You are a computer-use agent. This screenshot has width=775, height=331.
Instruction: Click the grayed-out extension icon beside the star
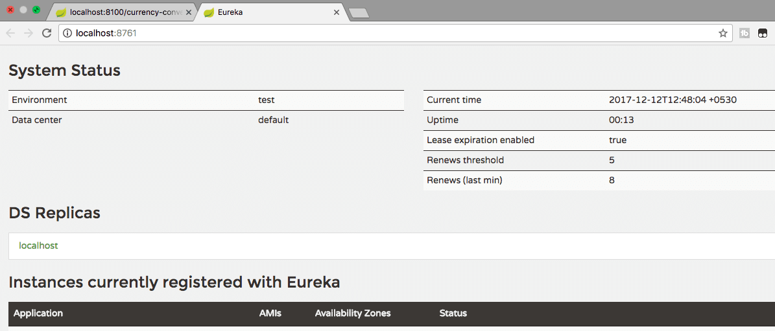click(x=745, y=33)
